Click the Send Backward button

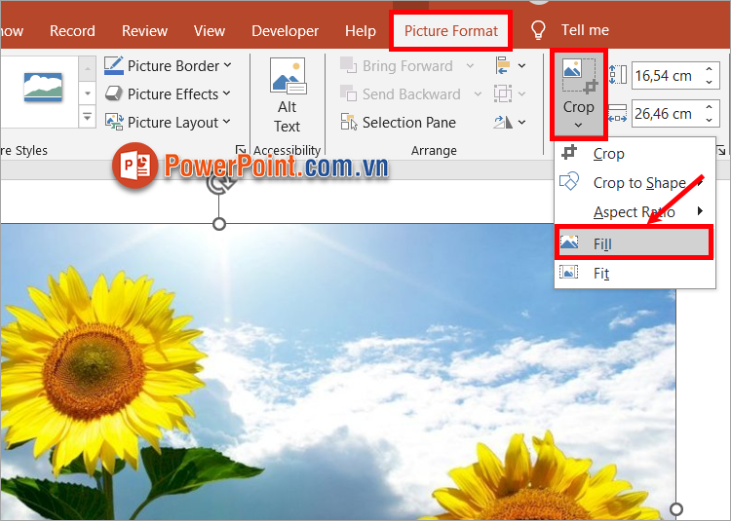(400, 94)
